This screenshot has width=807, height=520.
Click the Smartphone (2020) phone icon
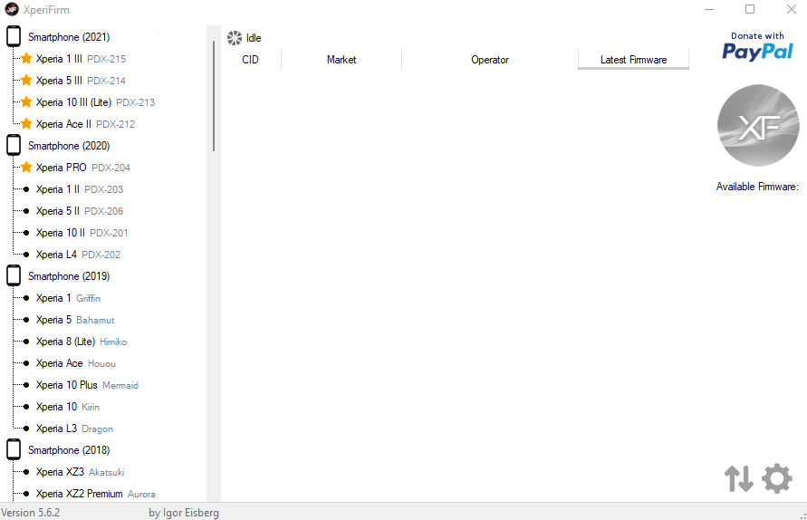[x=14, y=146]
